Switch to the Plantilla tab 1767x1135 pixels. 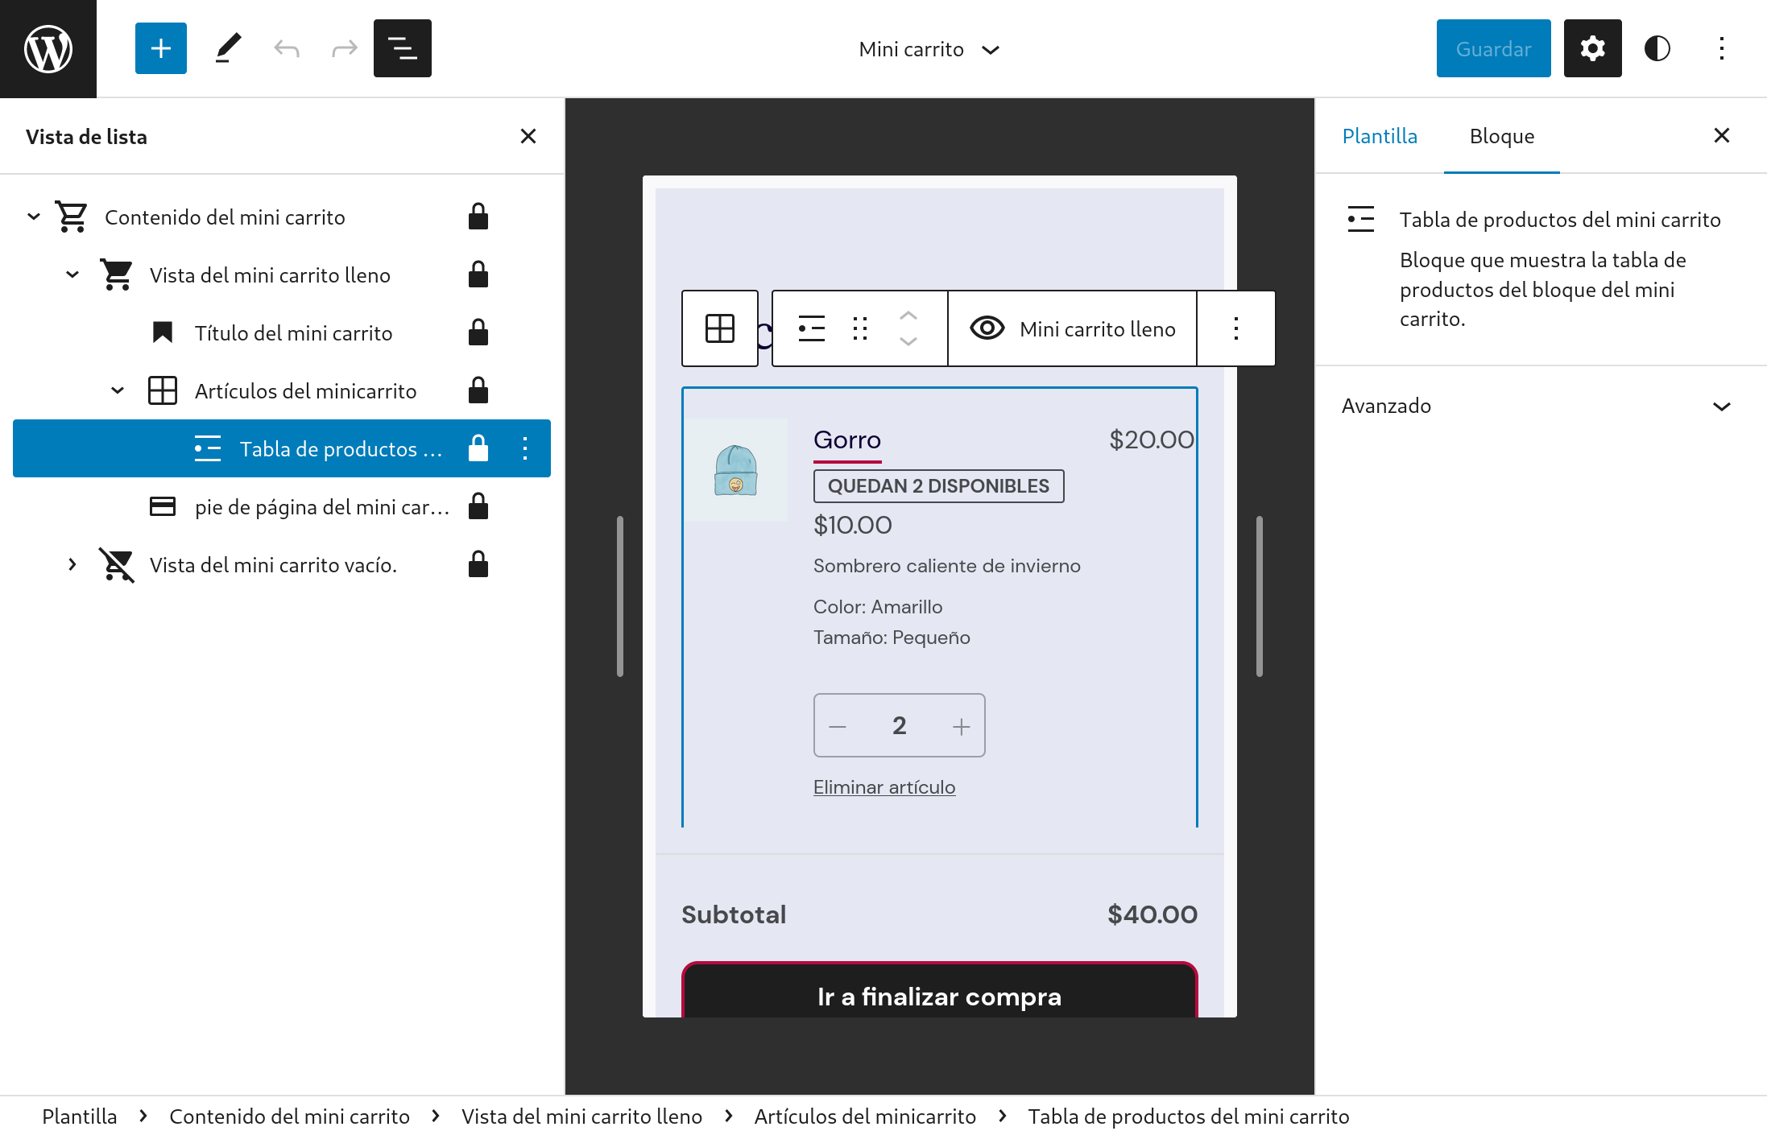[x=1380, y=136]
